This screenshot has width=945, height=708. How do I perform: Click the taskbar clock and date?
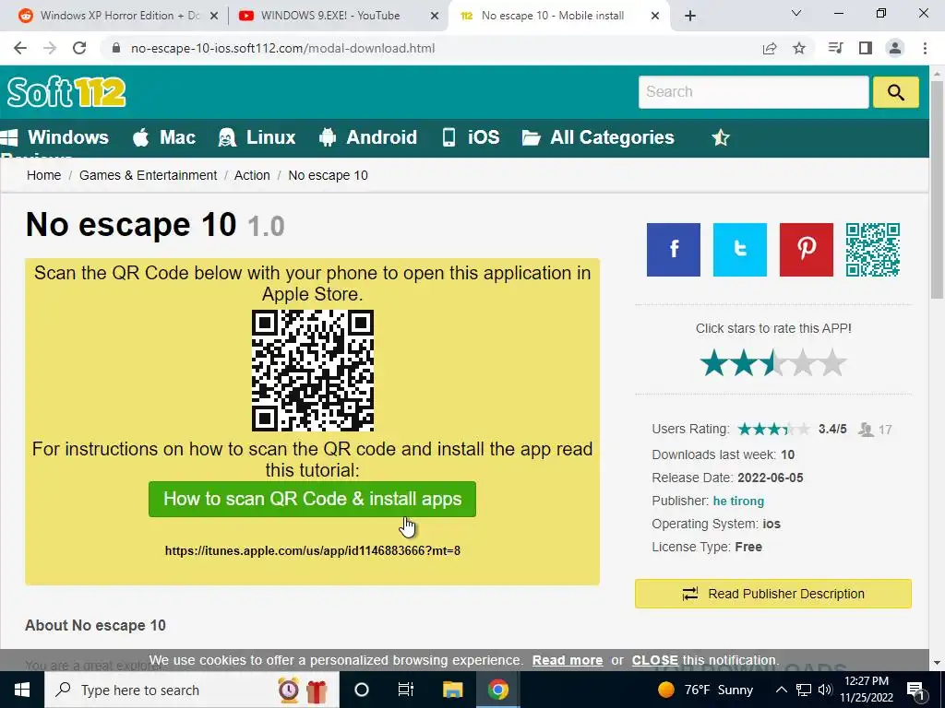pos(866,690)
